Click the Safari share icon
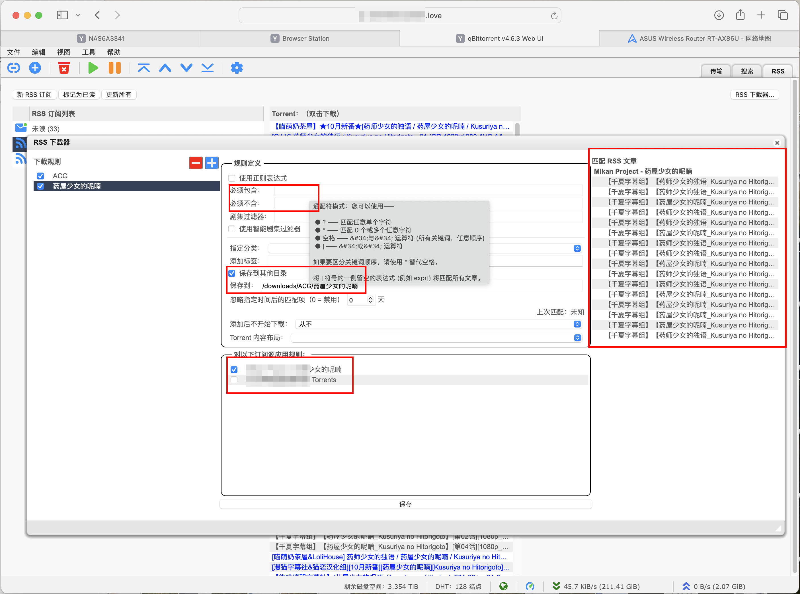 tap(740, 15)
